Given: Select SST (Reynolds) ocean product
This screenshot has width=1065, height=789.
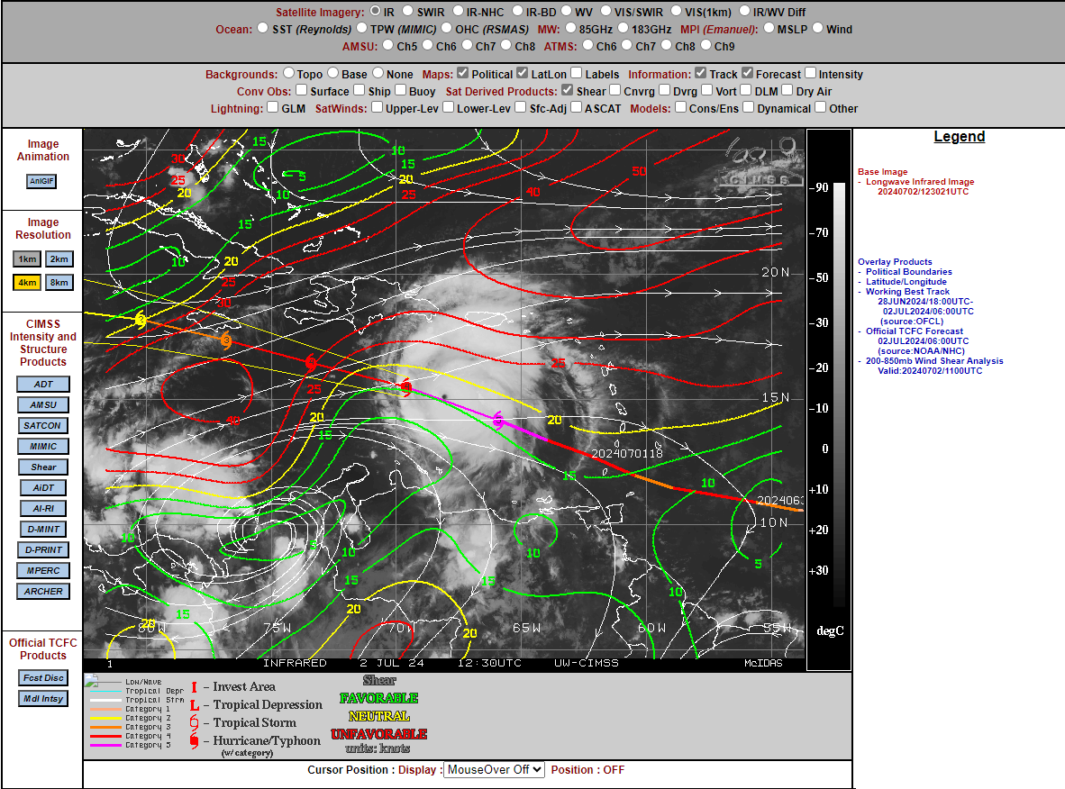Looking at the screenshot, I should pyautogui.click(x=262, y=28).
